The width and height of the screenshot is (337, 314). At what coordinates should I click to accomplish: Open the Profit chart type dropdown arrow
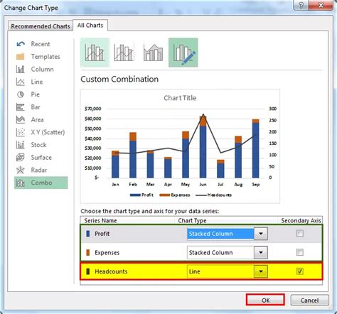pos(261,234)
